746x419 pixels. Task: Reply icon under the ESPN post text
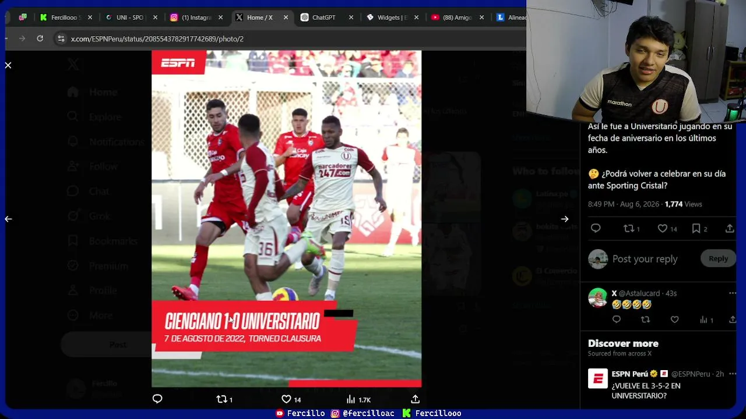596,229
